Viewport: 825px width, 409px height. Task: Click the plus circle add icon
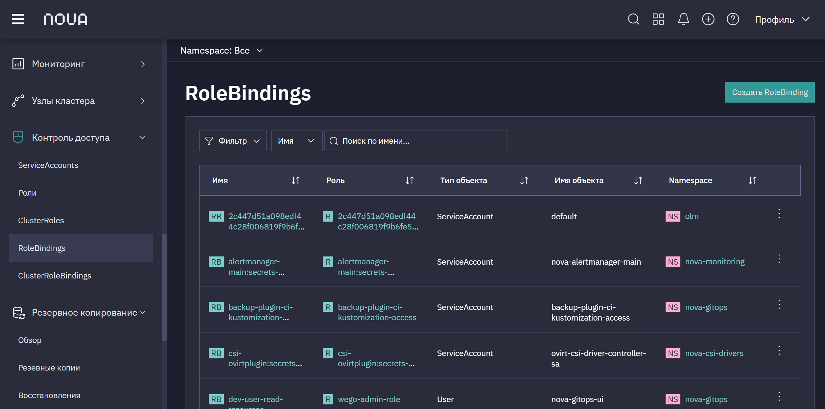708,19
